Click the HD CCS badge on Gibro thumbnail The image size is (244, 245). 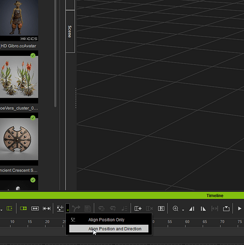[x=28, y=39]
